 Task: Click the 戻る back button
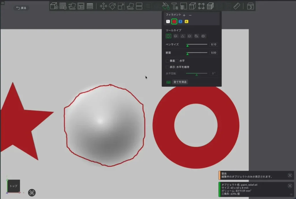click(x=21, y=8)
